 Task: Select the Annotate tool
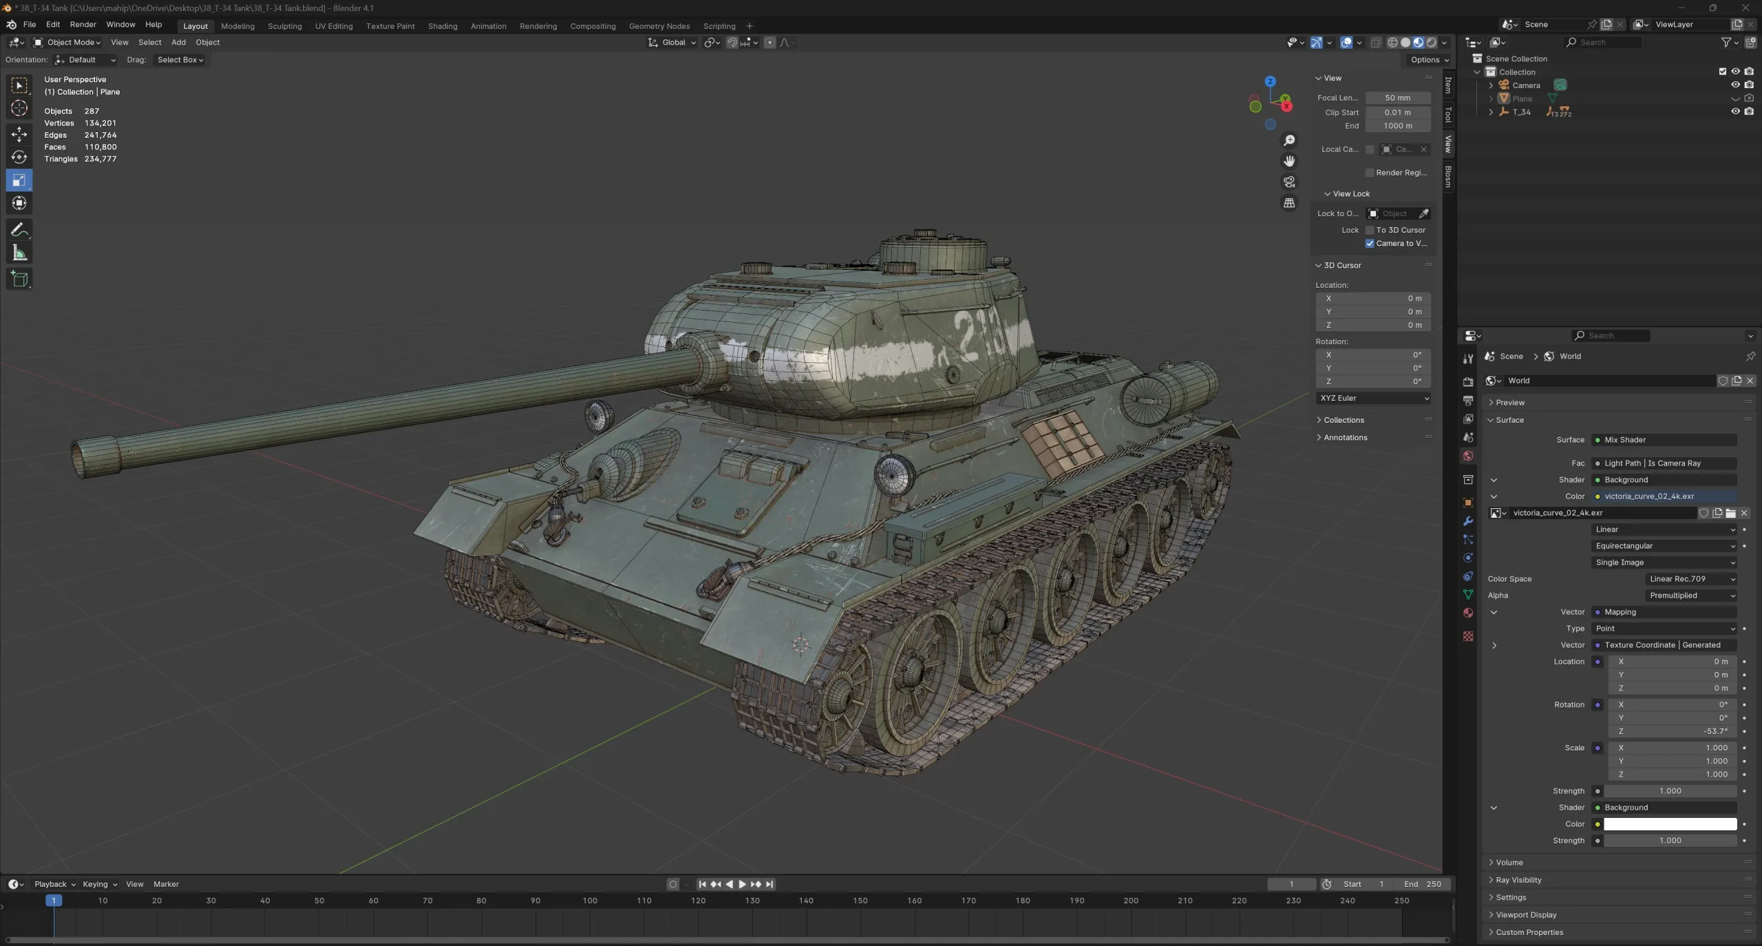pyautogui.click(x=19, y=230)
